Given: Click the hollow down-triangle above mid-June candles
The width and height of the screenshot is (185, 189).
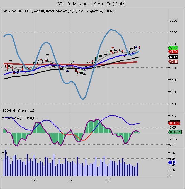Looking at the screenshot, I should click(47, 55).
